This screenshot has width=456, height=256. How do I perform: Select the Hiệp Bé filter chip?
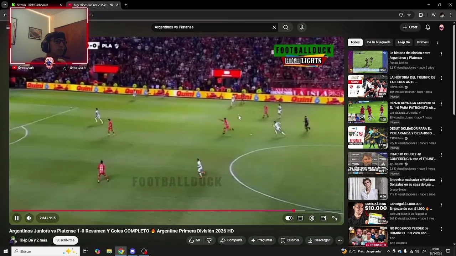(x=404, y=42)
